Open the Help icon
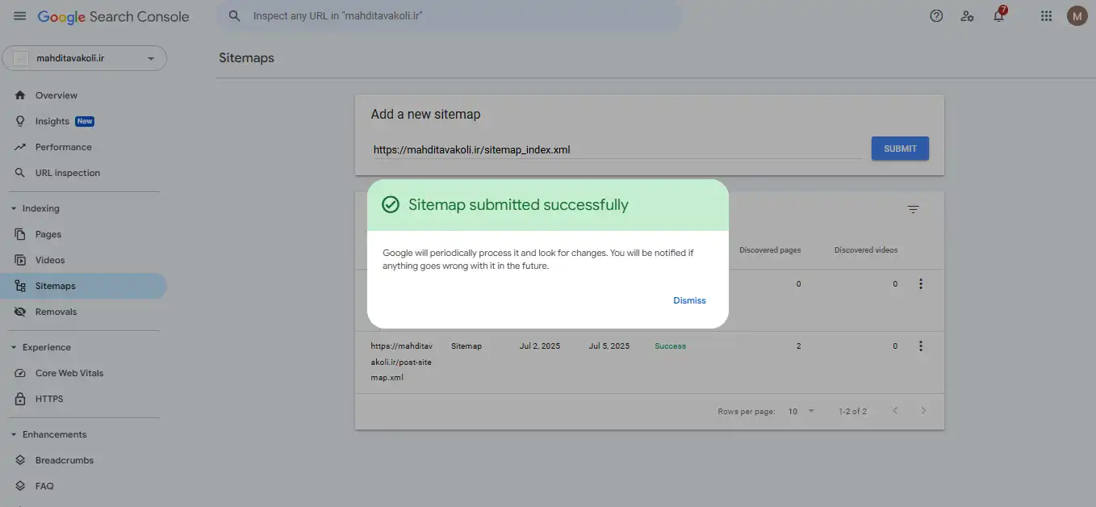Screen dimensions: 1096x507 (x=936, y=16)
